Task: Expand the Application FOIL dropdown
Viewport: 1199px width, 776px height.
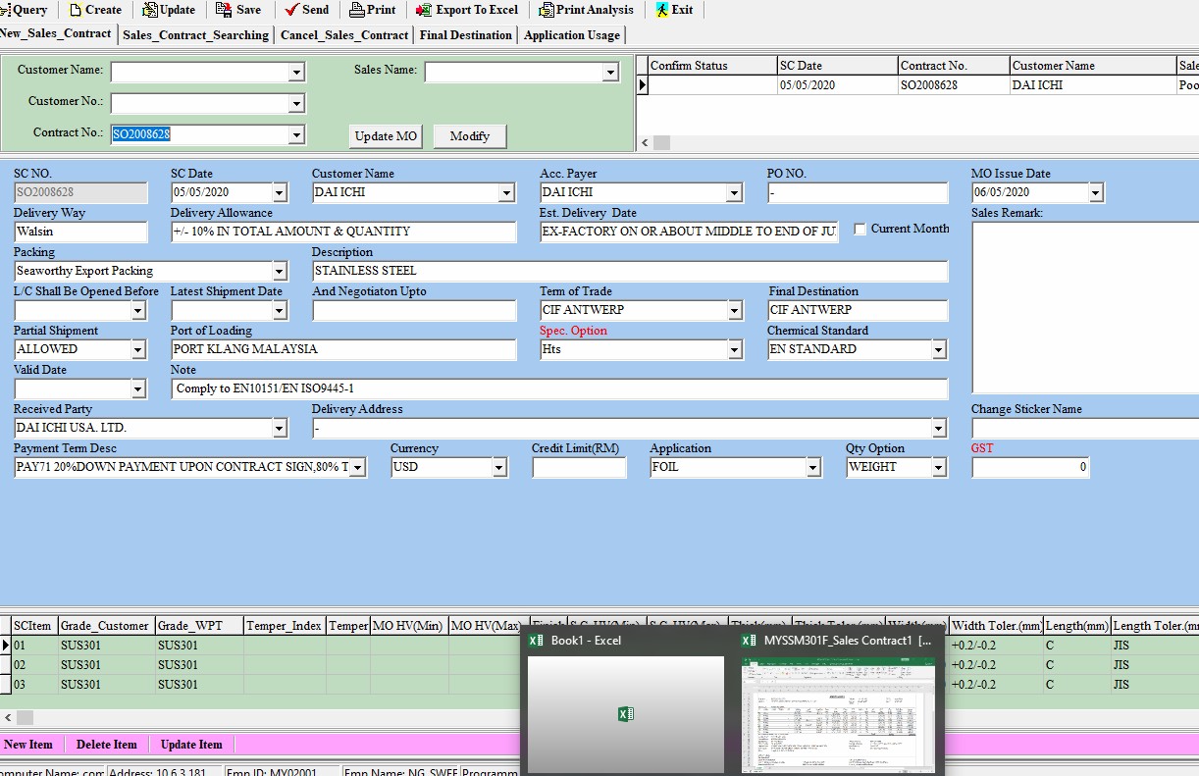Action: tap(813, 468)
